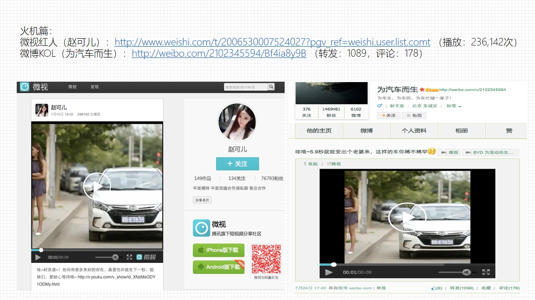This screenshot has width=535, height=300.
Task: Switch to the 他的主页 tab
Action: (x=319, y=131)
